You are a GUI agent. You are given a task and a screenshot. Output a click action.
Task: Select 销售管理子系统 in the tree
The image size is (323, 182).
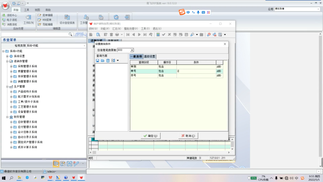(x=27, y=81)
